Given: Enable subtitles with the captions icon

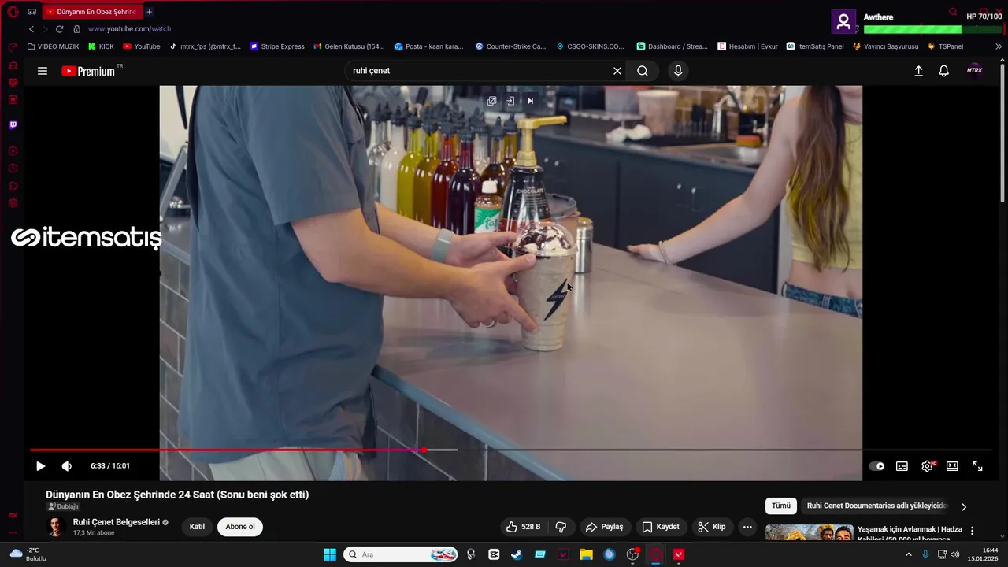Looking at the screenshot, I should (x=902, y=466).
